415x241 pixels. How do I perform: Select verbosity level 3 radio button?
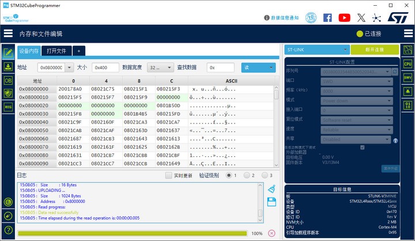(264, 175)
